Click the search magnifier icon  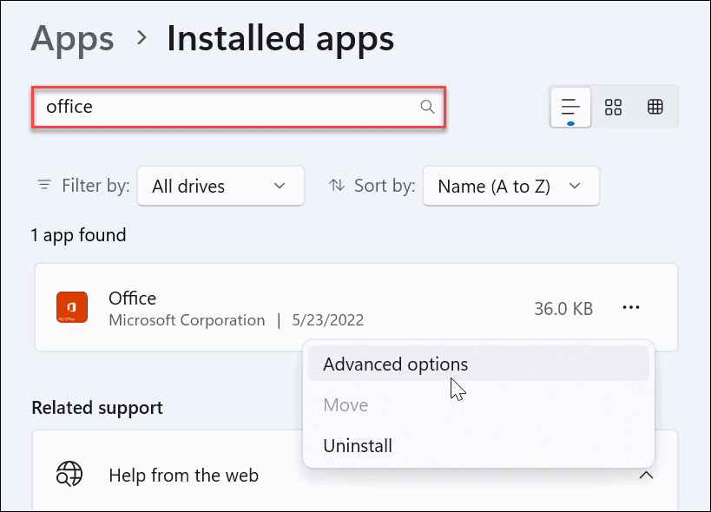(426, 106)
